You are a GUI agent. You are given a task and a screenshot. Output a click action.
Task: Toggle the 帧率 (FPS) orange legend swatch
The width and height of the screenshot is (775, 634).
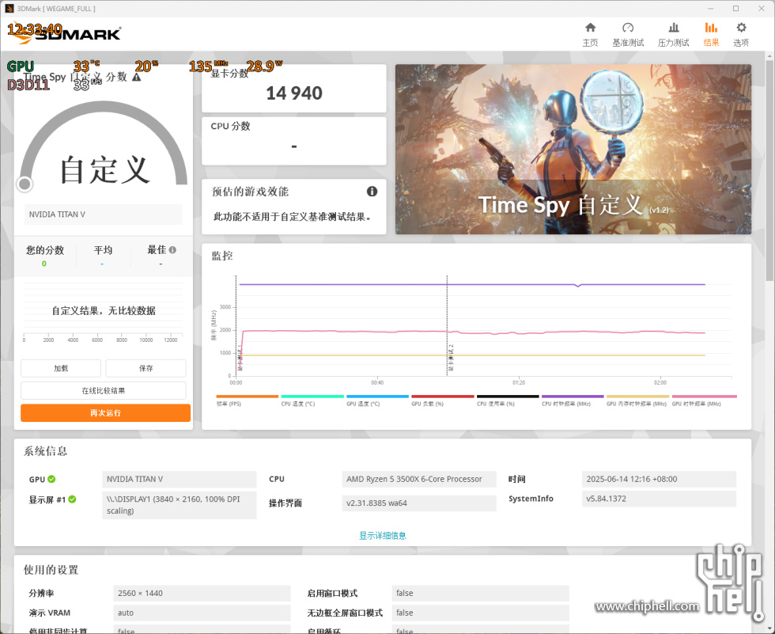(x=247, y=397)
